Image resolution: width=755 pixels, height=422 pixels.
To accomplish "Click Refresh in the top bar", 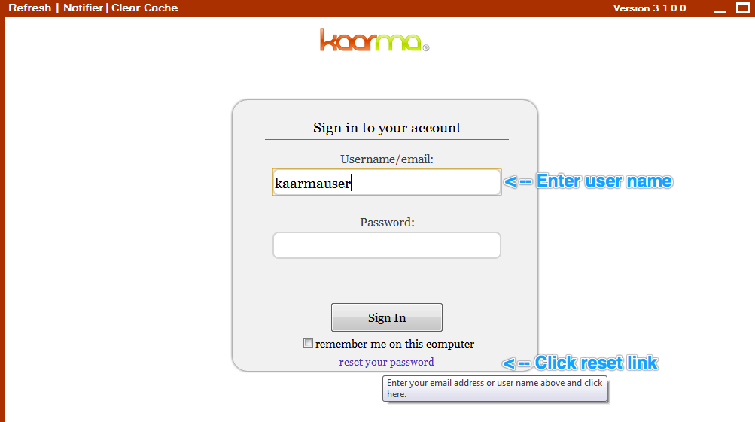I will [x=29, y=8].
